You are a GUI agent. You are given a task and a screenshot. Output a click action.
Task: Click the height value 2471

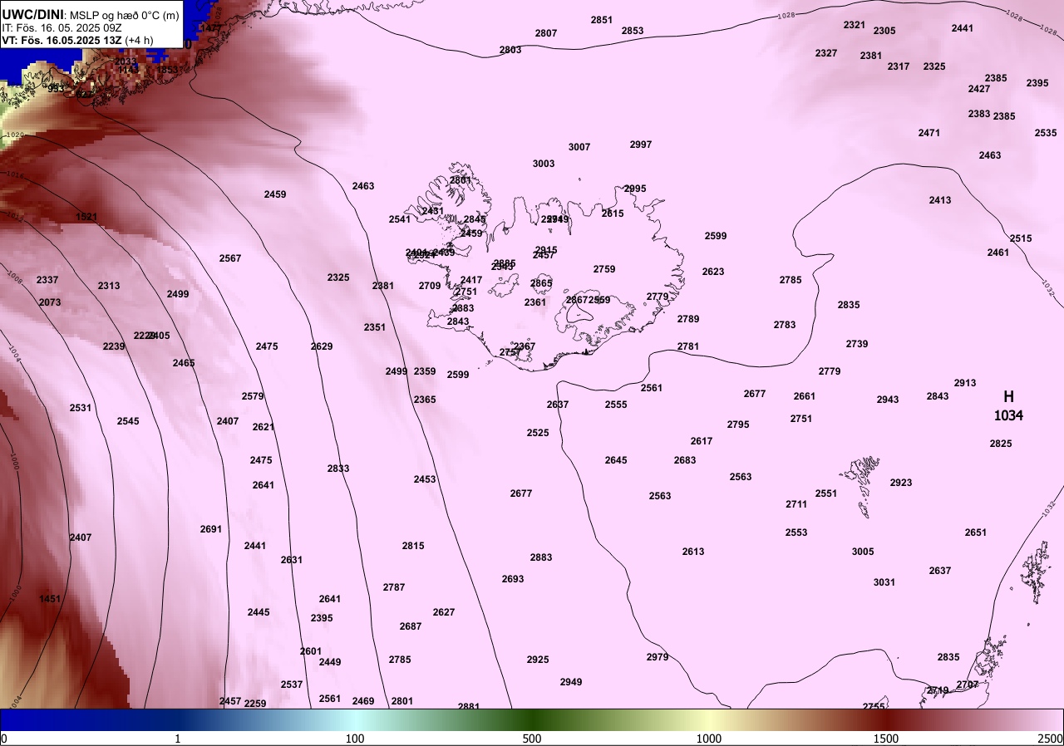click(x=929, y=133)
